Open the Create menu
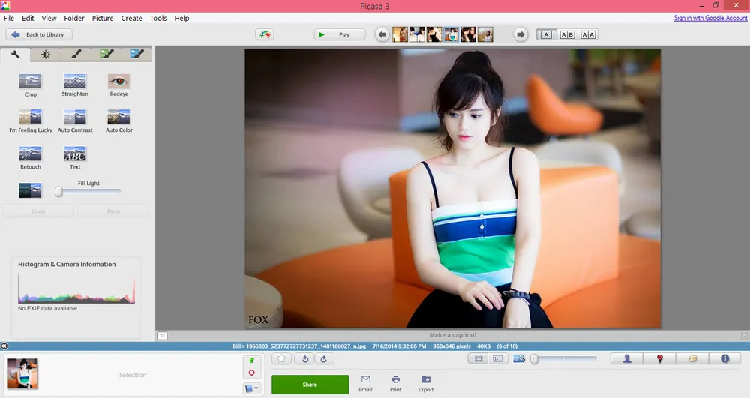 tap(131, 18)
